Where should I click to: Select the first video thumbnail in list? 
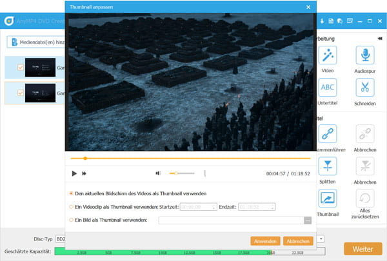tap(40, 68)
